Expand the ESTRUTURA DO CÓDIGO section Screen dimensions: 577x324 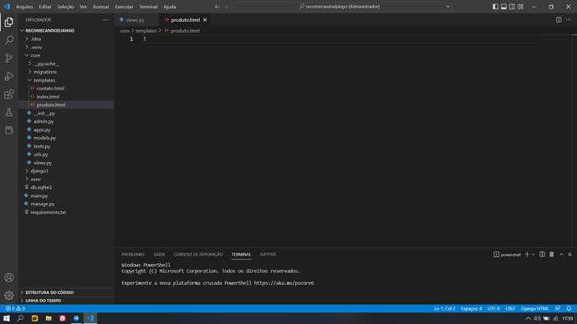point(49,292)
